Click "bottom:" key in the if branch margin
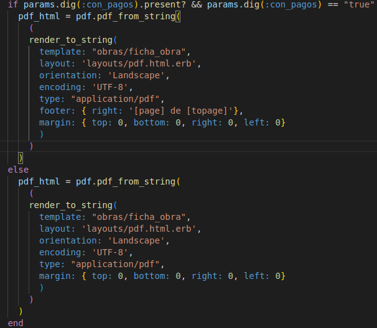 tap(152, 122)
